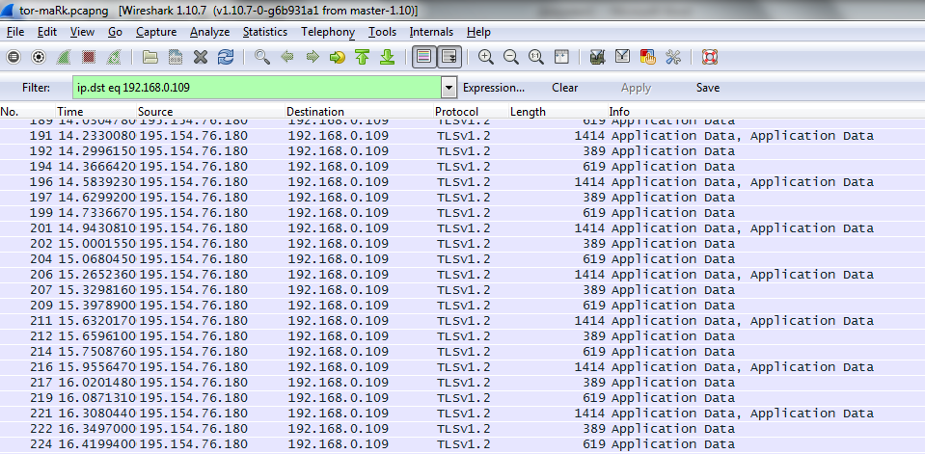The width and height of the screenshot is (925, 454).
Task: Open the Capture menu
Action: coord(156,32)
